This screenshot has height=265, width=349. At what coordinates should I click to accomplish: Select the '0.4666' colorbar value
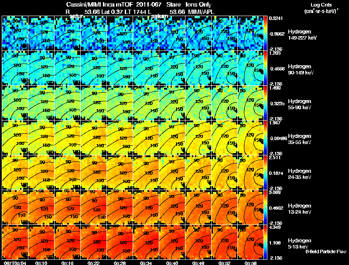point(277,69)
